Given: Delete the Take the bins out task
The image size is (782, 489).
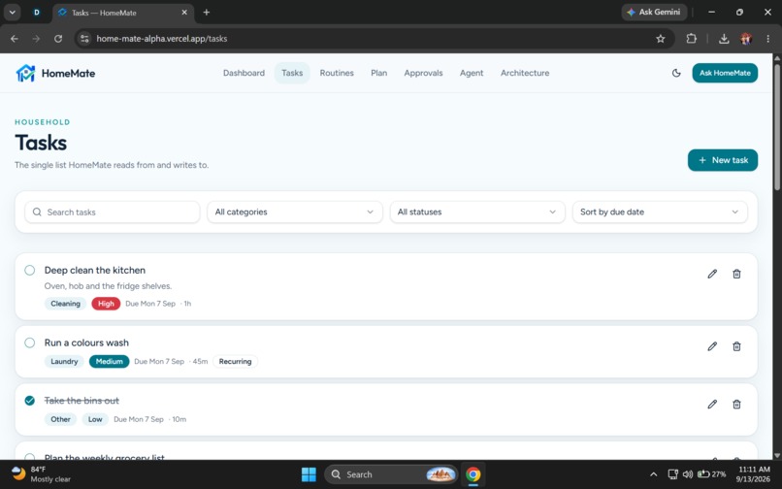Looking at the screenshot, I should click(x=736, y=405).
